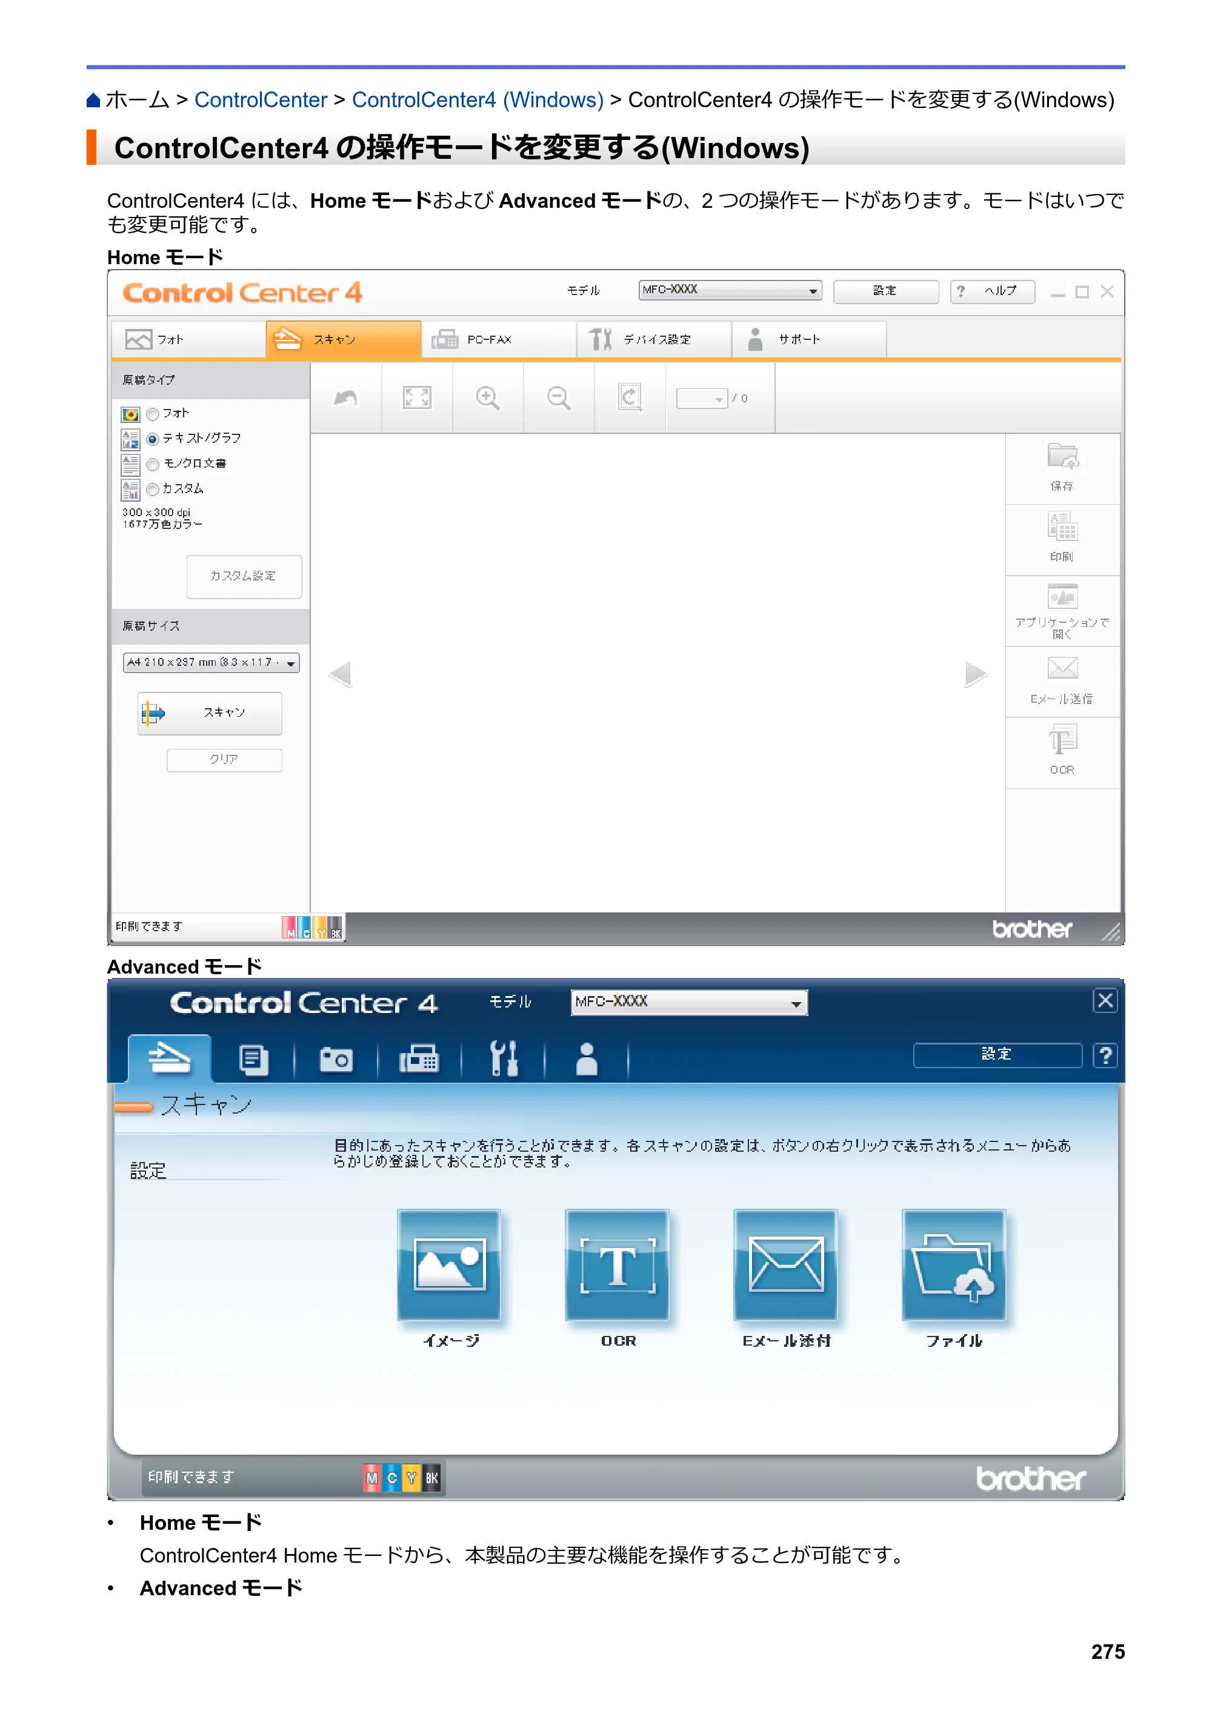Open the デバイス設定 tab

tap(654, 340)
